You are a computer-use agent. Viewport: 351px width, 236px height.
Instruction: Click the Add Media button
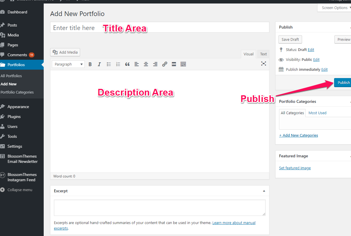point(65,52)
